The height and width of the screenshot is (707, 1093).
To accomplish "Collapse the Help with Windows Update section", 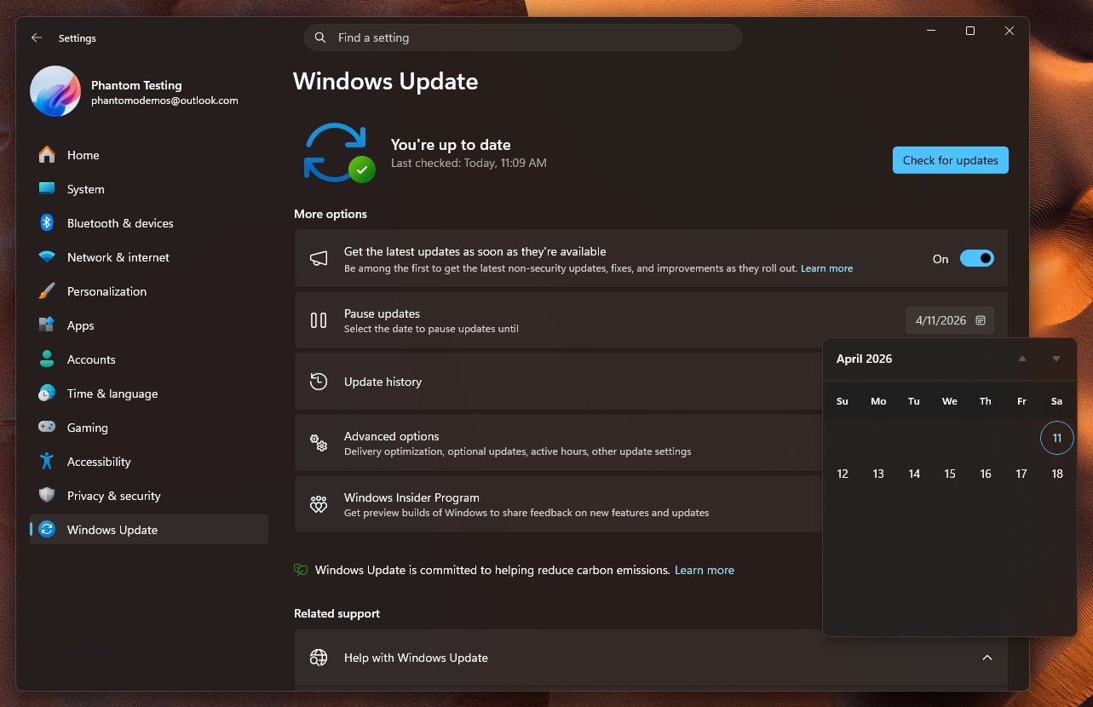I will (x=987, y=658).
